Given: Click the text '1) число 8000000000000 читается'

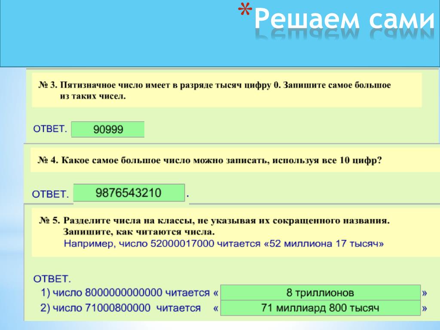Looking at the screenshot, I should point(125,293).
